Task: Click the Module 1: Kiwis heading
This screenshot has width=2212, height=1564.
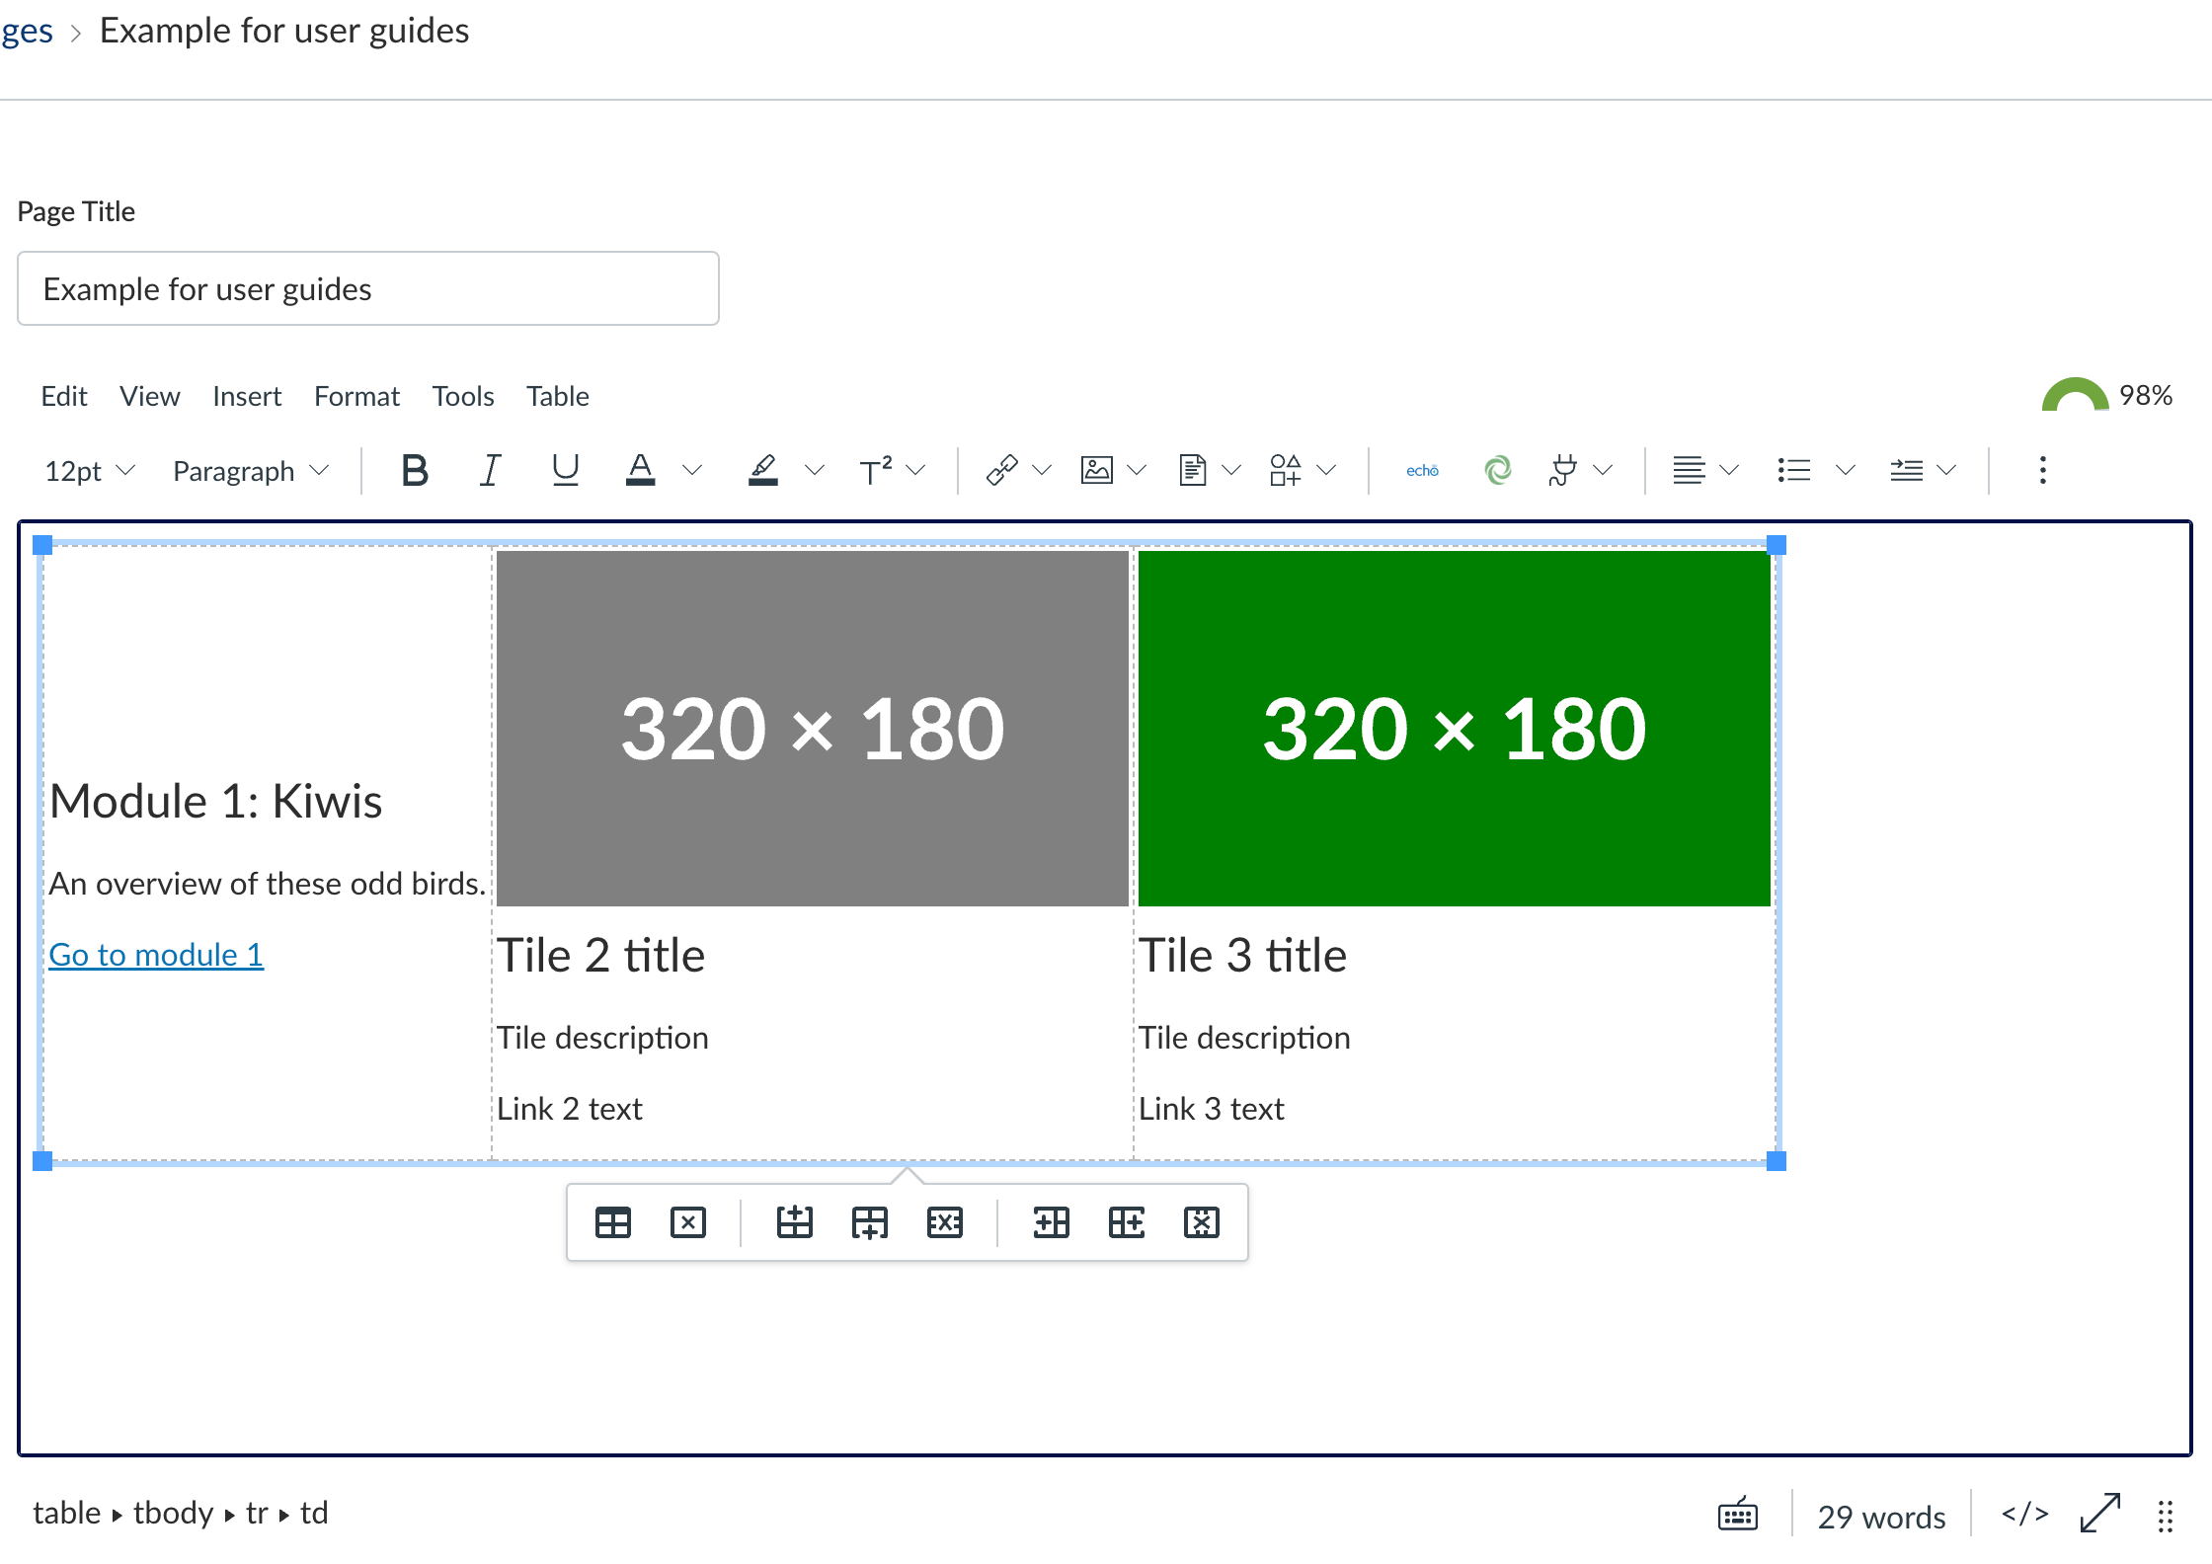Action: point(216,801)
